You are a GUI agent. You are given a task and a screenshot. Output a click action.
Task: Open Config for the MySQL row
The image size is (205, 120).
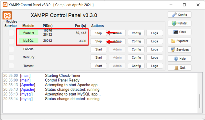coord(136,41)
